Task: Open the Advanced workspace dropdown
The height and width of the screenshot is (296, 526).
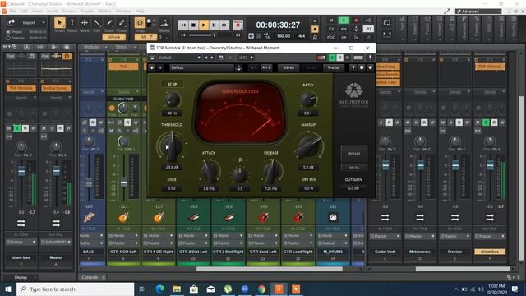Action: pos(478,12)
